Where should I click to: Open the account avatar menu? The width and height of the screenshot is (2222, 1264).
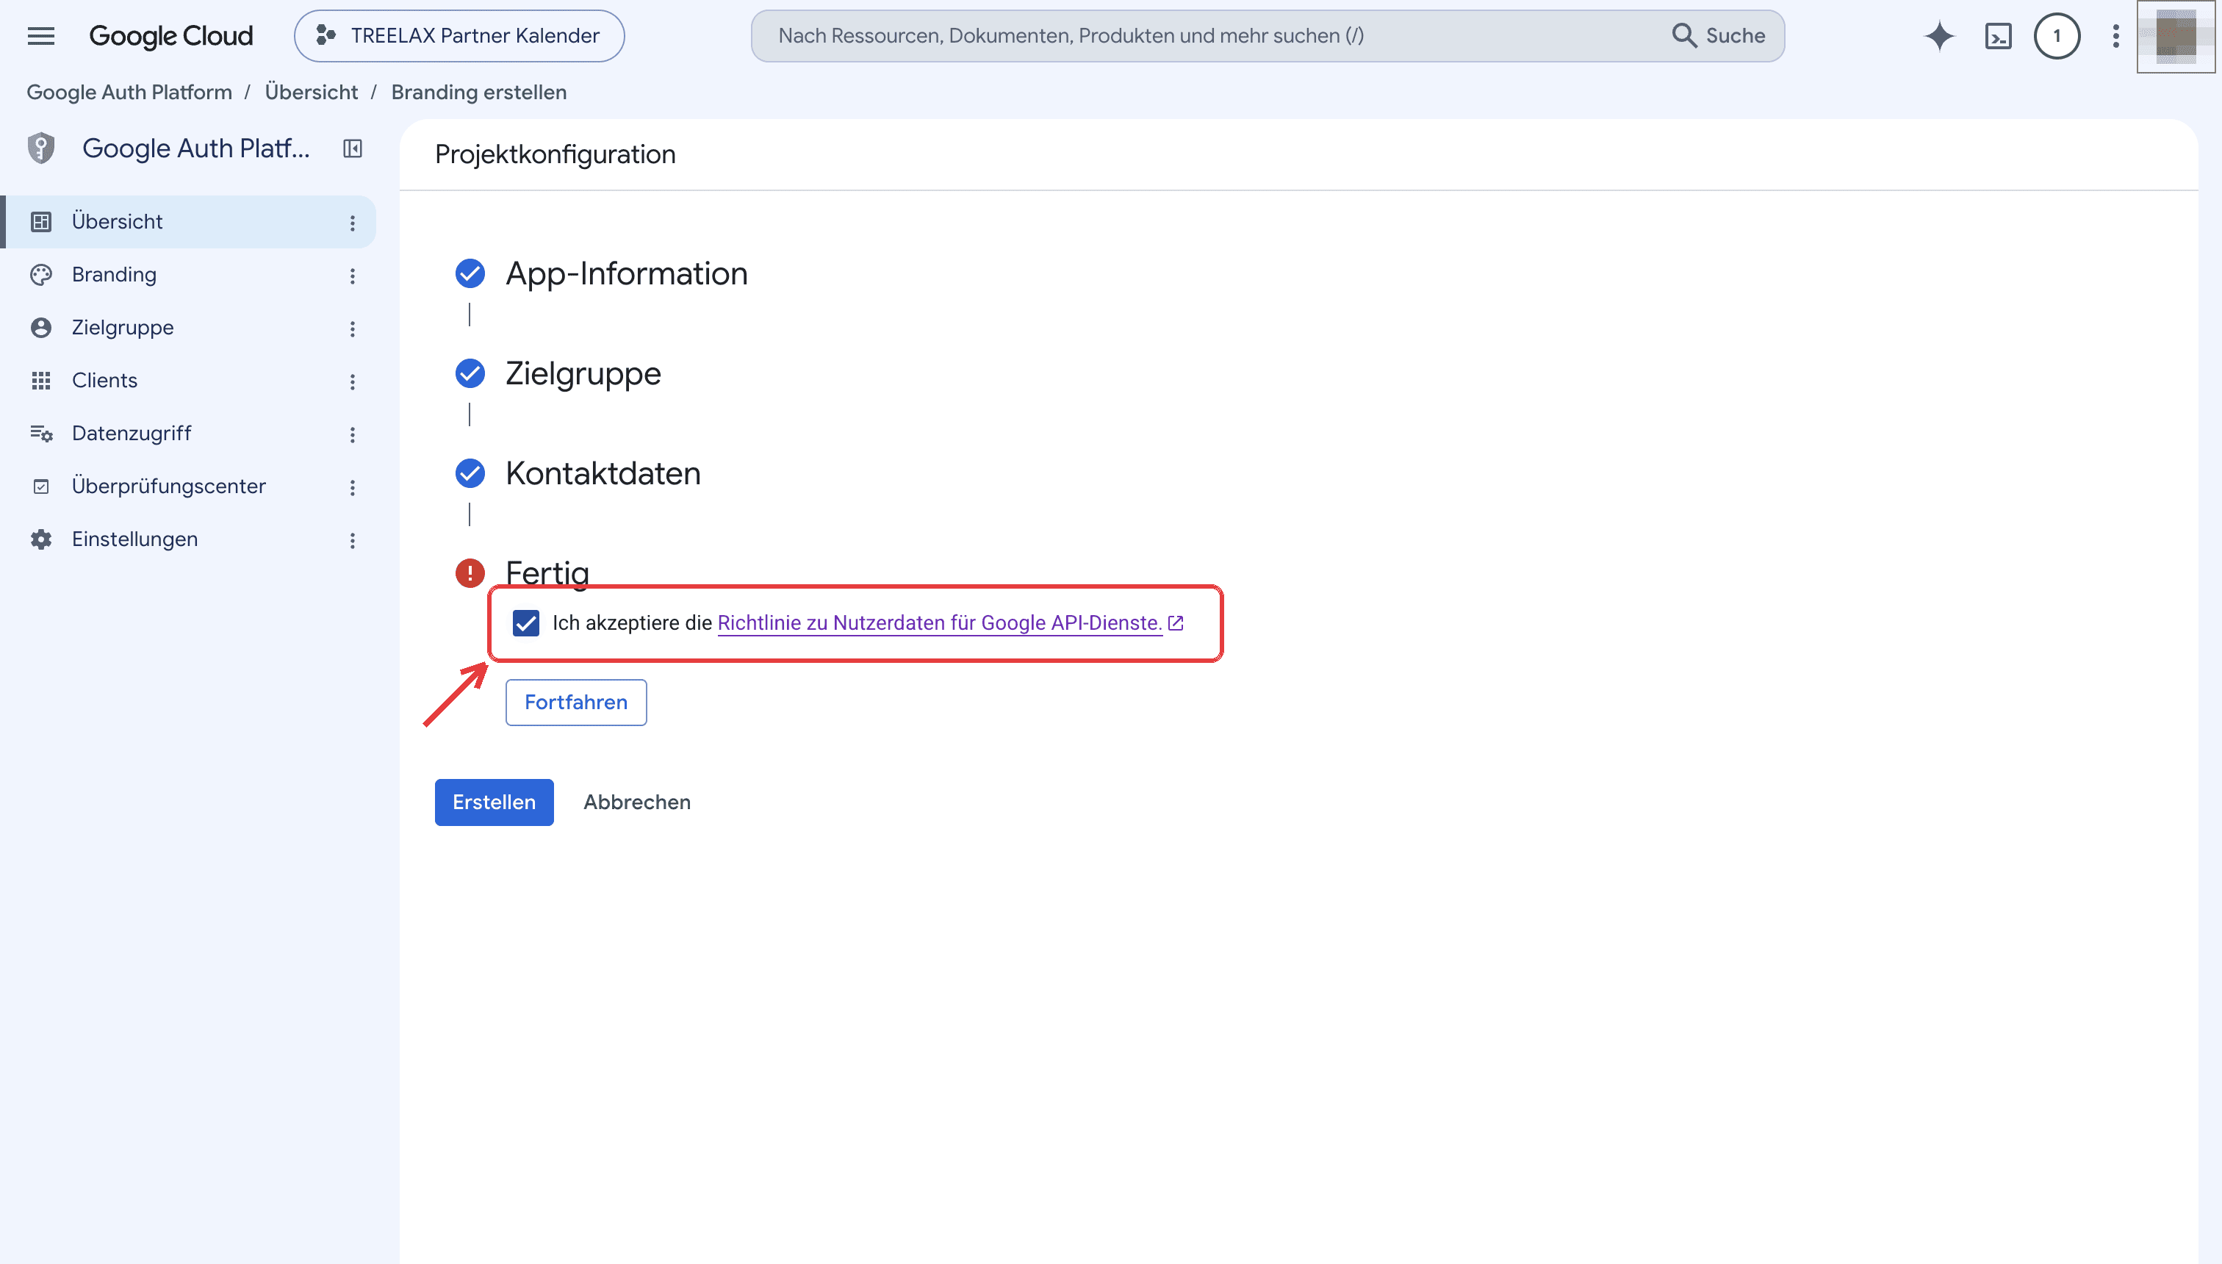point(2175,35)
